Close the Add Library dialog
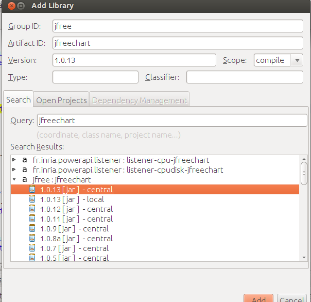This screenshot has height=302, width=311. 11,6
